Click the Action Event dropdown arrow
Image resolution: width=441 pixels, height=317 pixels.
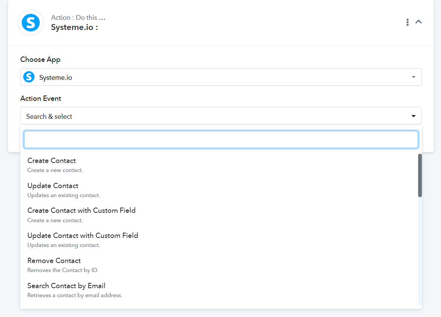tap(413, 116)
